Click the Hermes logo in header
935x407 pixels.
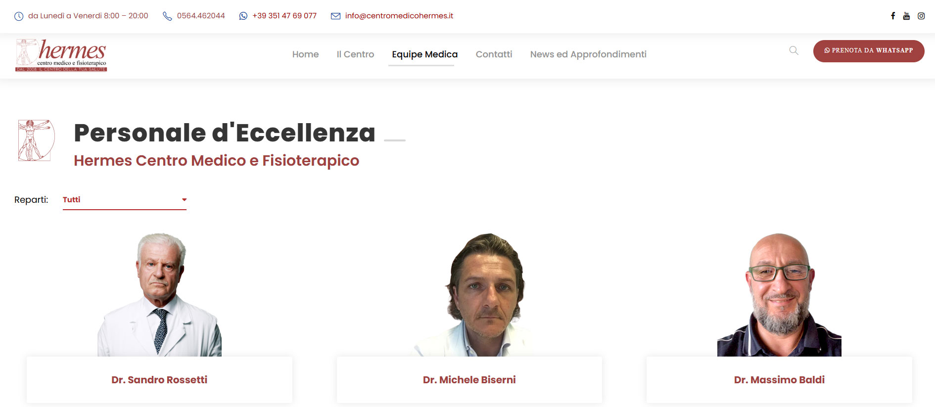coord(61,55)
